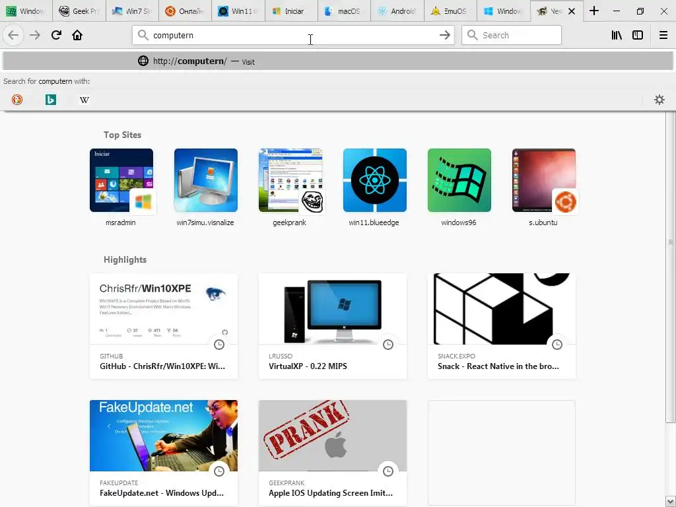Open search settings gear icon
676x507 pixels.
(659, 100)
